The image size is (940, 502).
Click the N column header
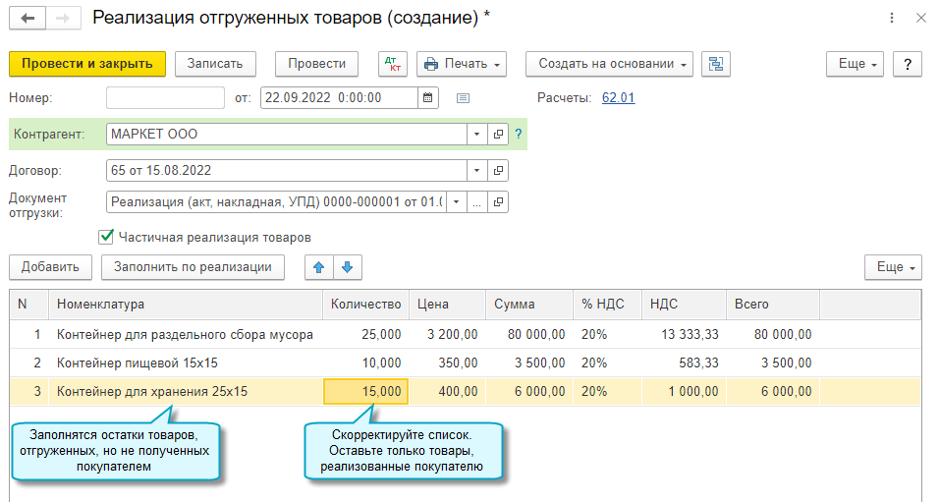point(29,305)
